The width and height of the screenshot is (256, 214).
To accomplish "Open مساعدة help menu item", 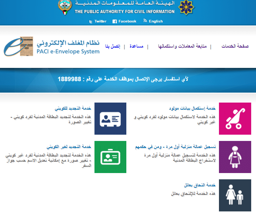I will coord(136,46).
